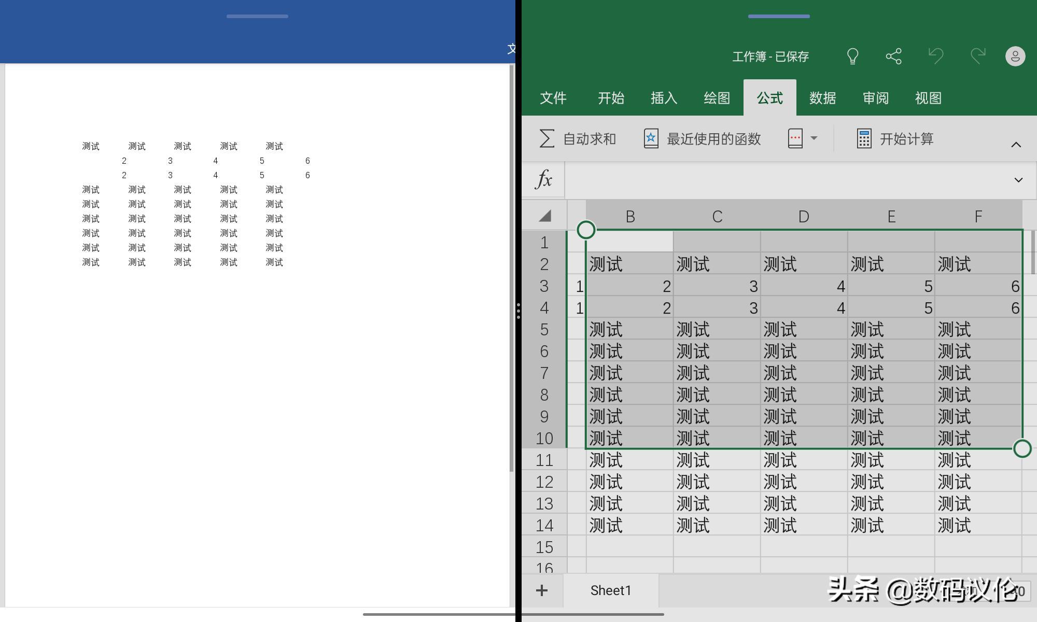The height and width of the screenshot is (622, 1037).
Task: Open the function category dropdown arrow
Action: coord(814,138)
